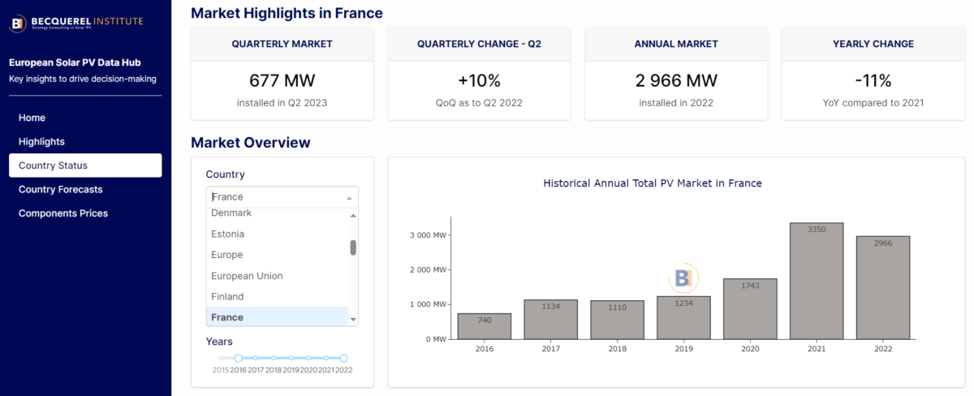Screen dimensions: 974x396
Task: Choose Estonia in the country dropdown
Action: pos(227,234)
